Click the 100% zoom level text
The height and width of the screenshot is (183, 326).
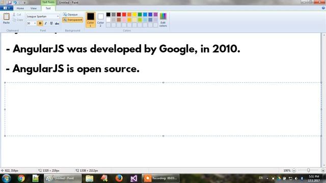click(x=287, y=171)
